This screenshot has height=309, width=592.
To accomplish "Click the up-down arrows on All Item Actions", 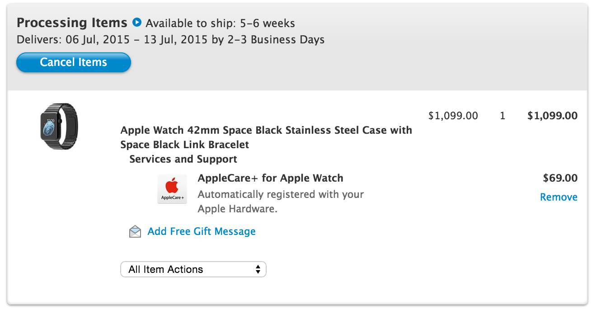I will tap(258, 269).
